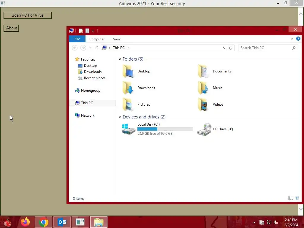Select This PC in the navigation pane
This screenshot has width=304, height=228.
click(x=93, y=103)
